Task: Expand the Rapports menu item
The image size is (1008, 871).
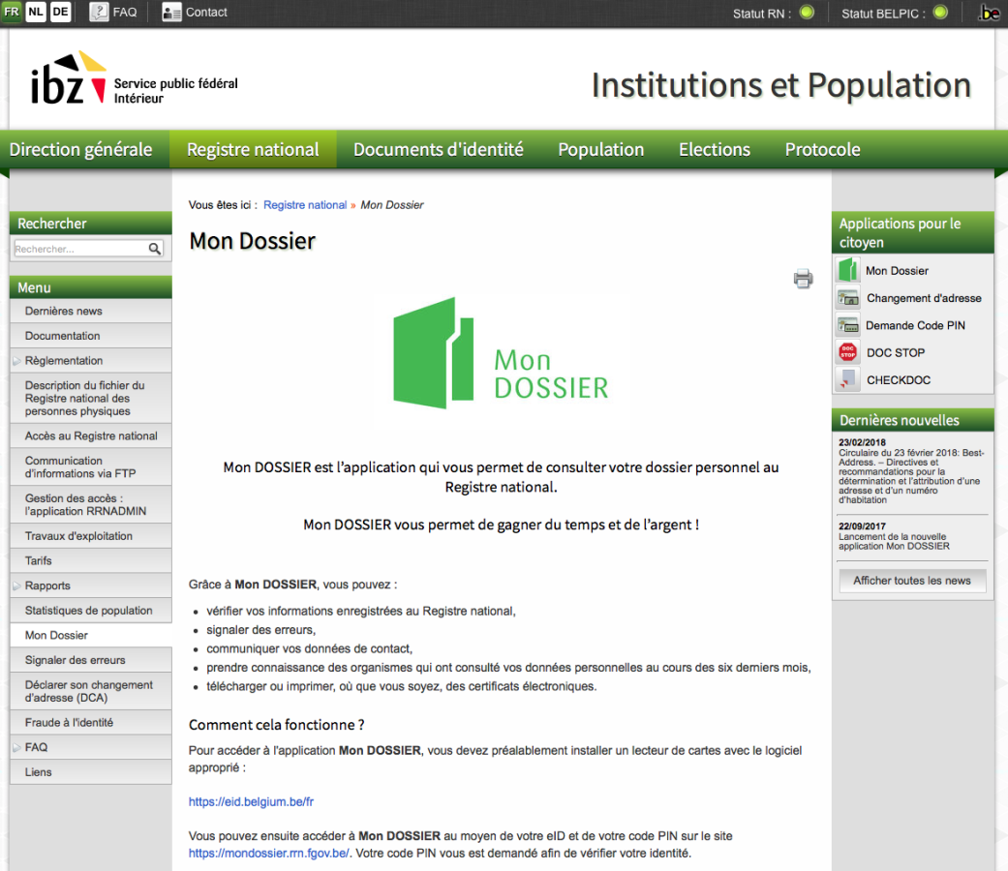Action: (47, 586)
